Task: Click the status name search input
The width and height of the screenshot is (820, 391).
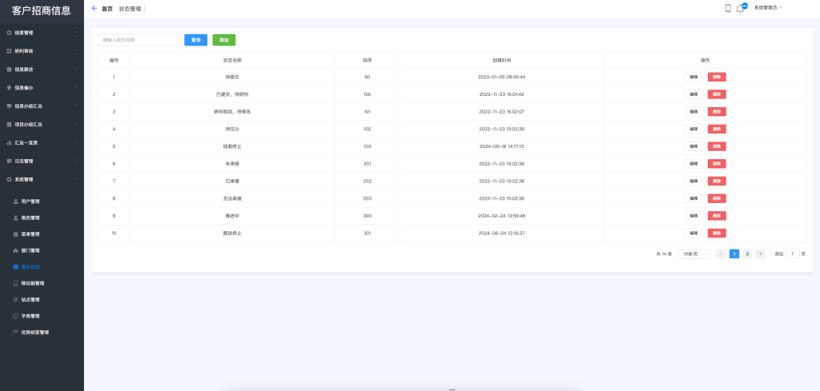Action: click(138, 40)
